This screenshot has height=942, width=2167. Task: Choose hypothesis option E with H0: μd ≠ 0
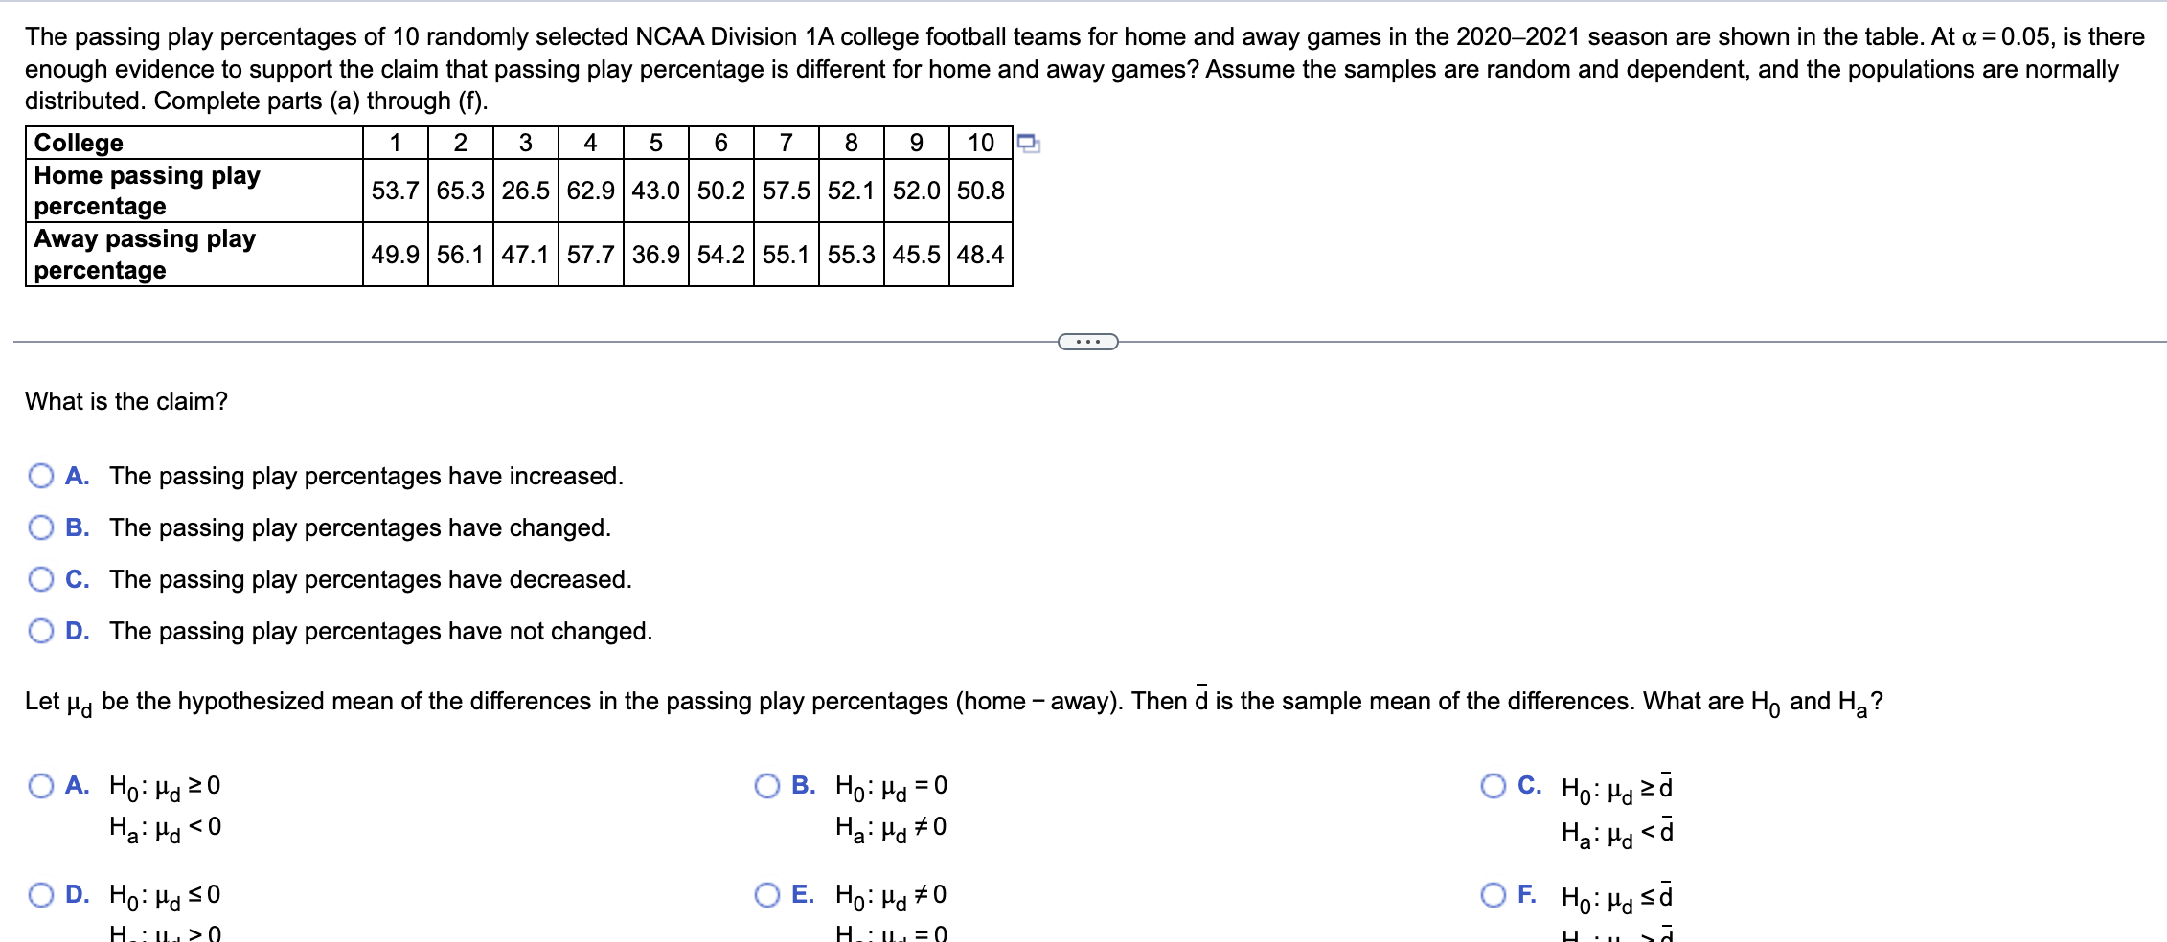766,896
